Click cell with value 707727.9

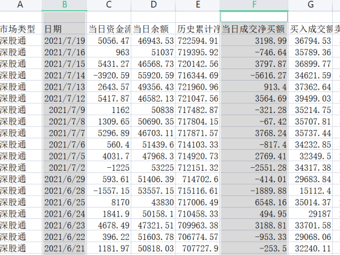[198, 248]
